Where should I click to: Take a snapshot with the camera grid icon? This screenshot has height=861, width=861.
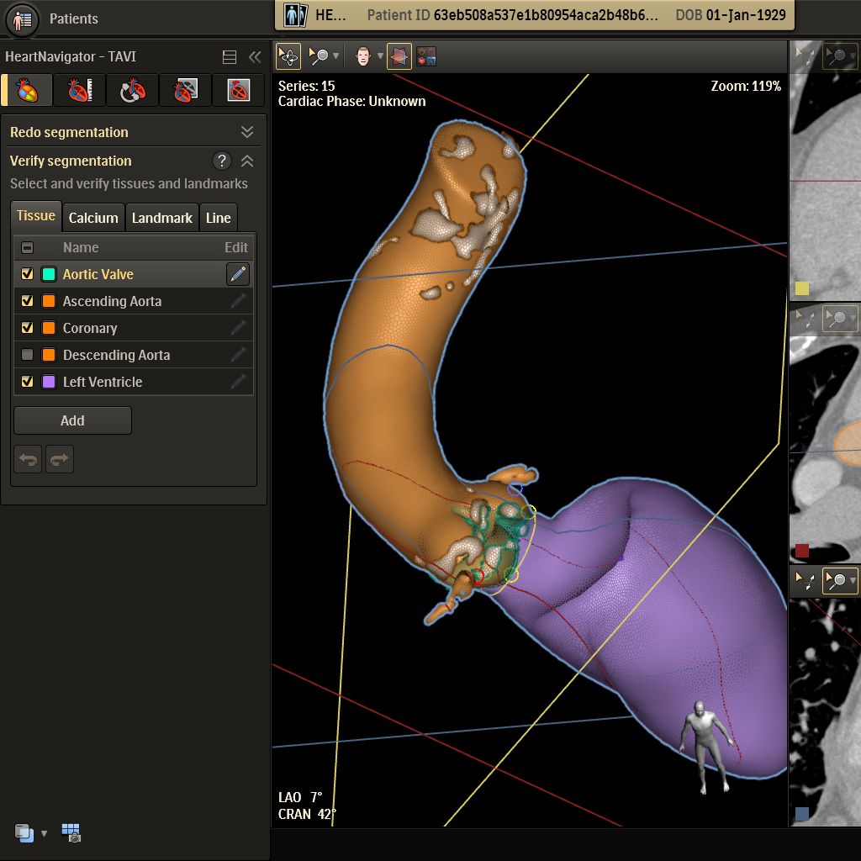point(71,833)
